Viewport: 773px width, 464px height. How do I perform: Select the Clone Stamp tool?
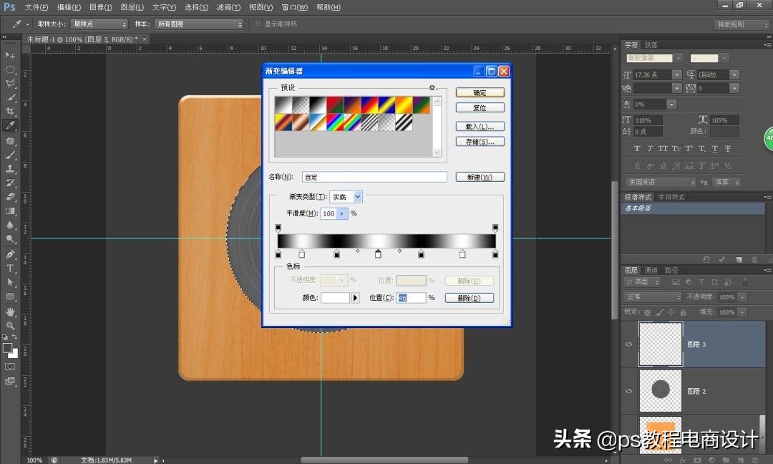(x=10, y=168)
